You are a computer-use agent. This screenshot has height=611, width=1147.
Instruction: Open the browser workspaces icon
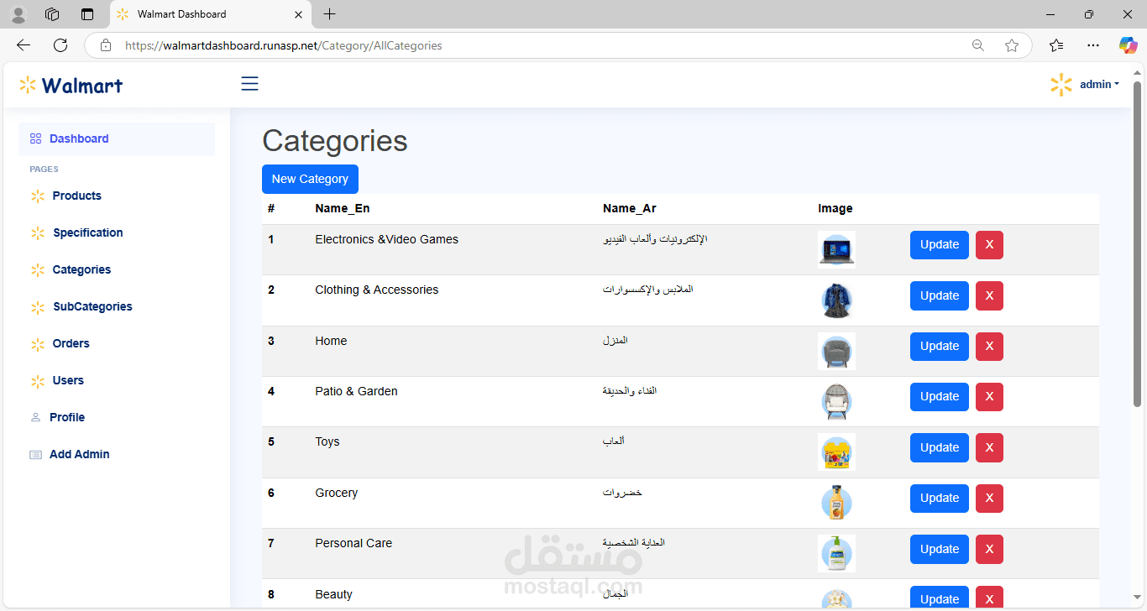[52, 14]
